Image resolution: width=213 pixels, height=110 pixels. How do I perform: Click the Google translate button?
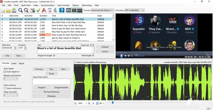click(61, 88)
